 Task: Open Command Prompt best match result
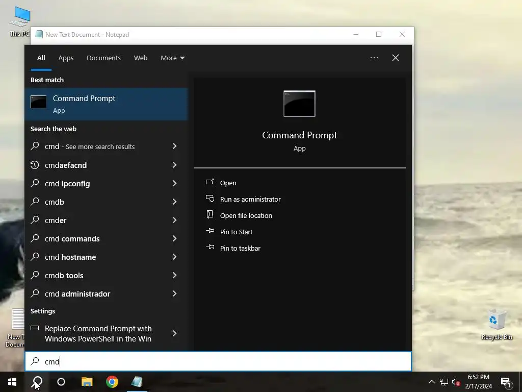[106, 104]
